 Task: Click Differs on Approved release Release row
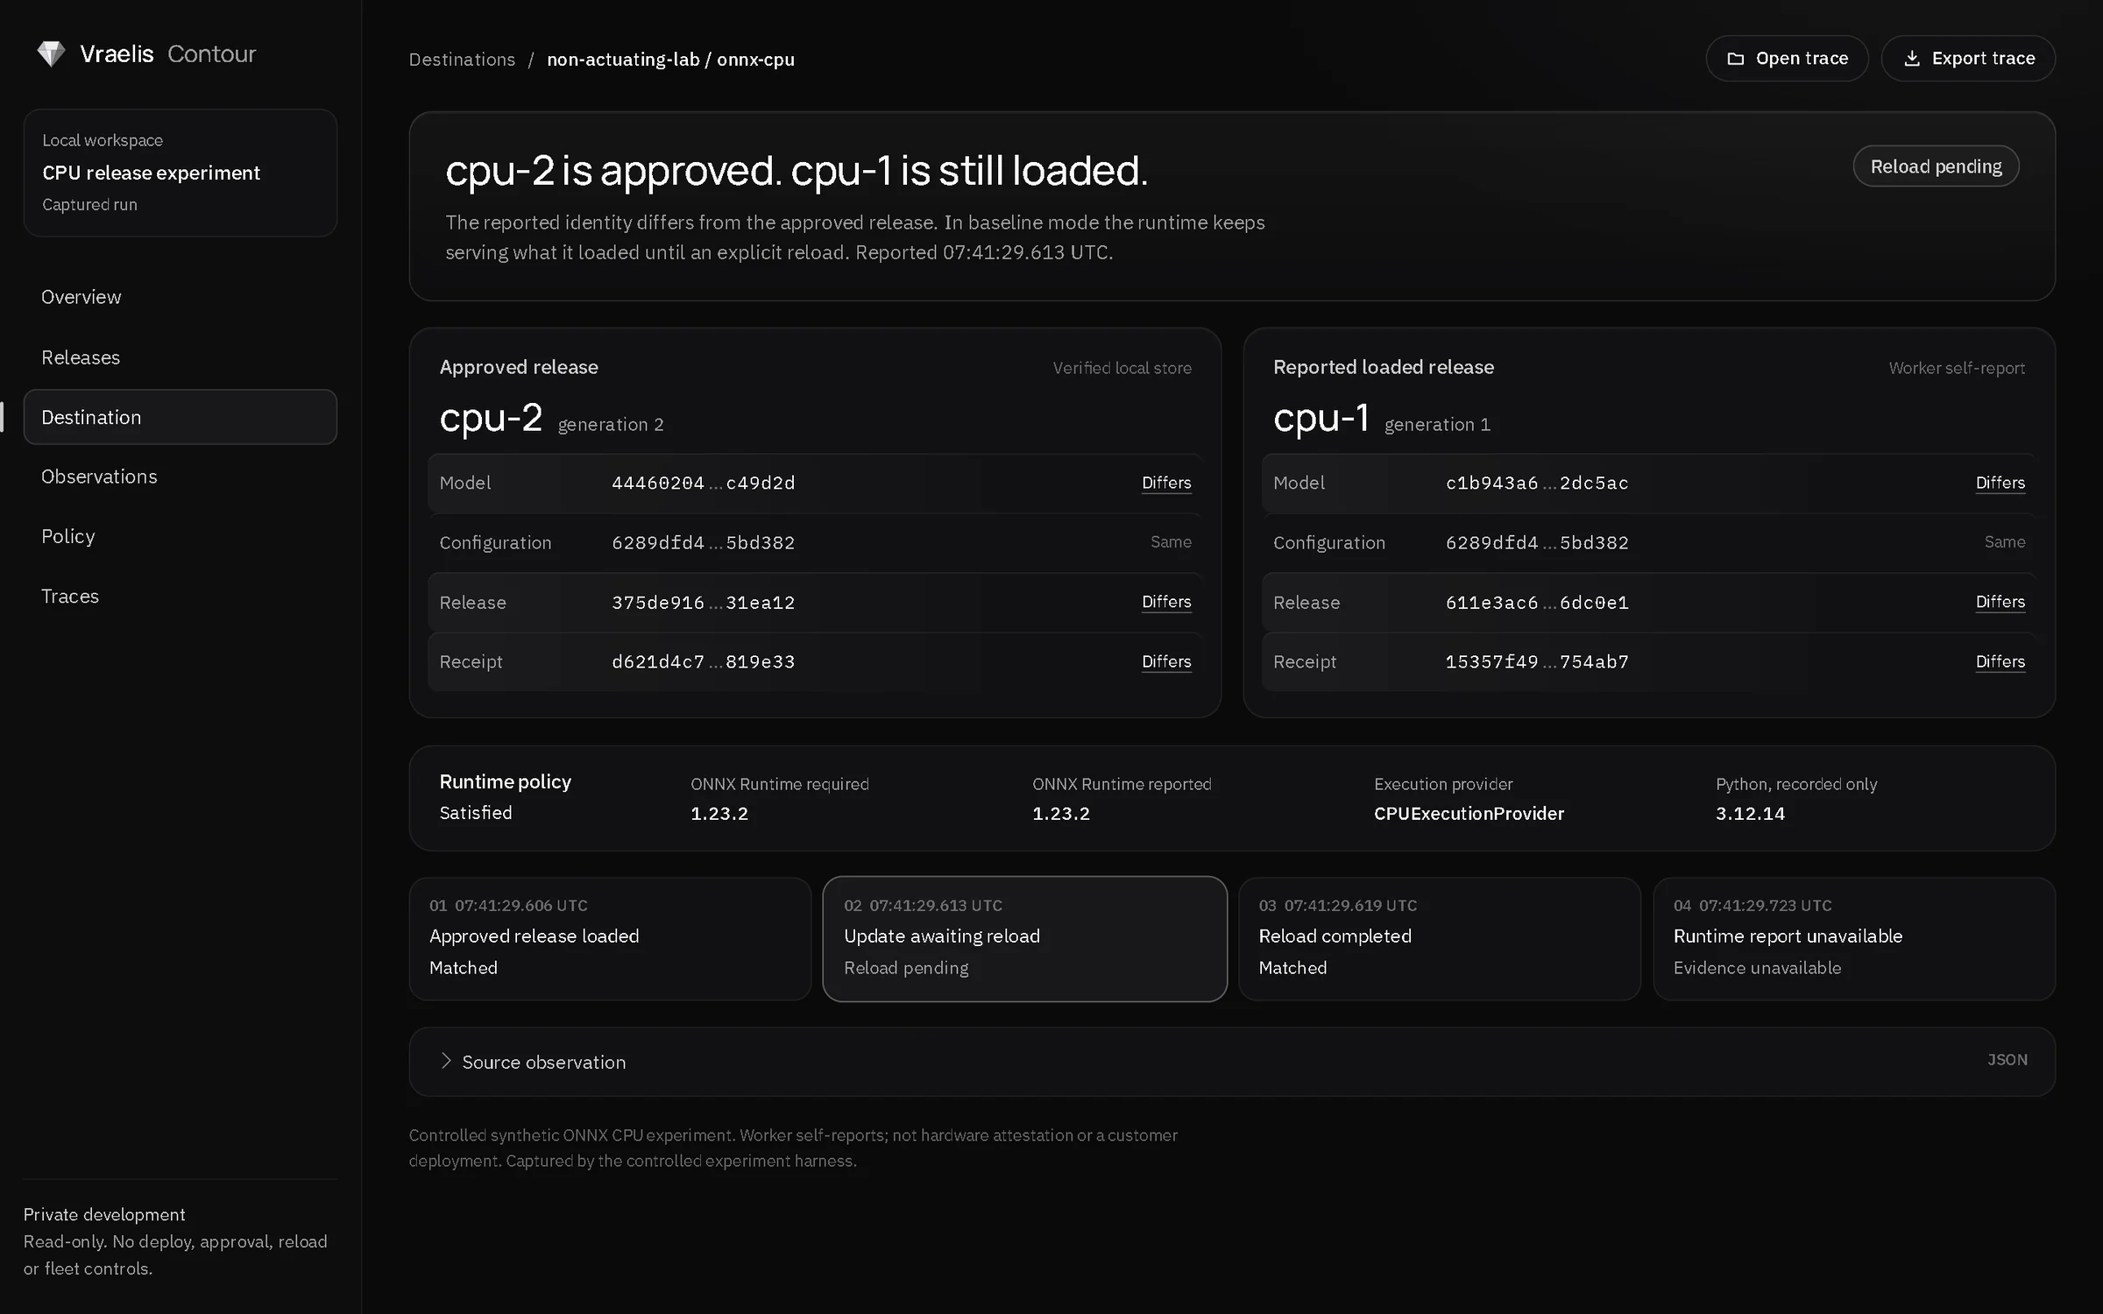coord(1166,602)
